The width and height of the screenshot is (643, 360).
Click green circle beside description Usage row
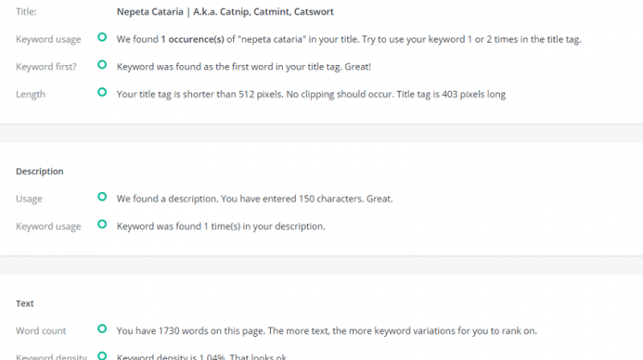click(x=102, y=197)
